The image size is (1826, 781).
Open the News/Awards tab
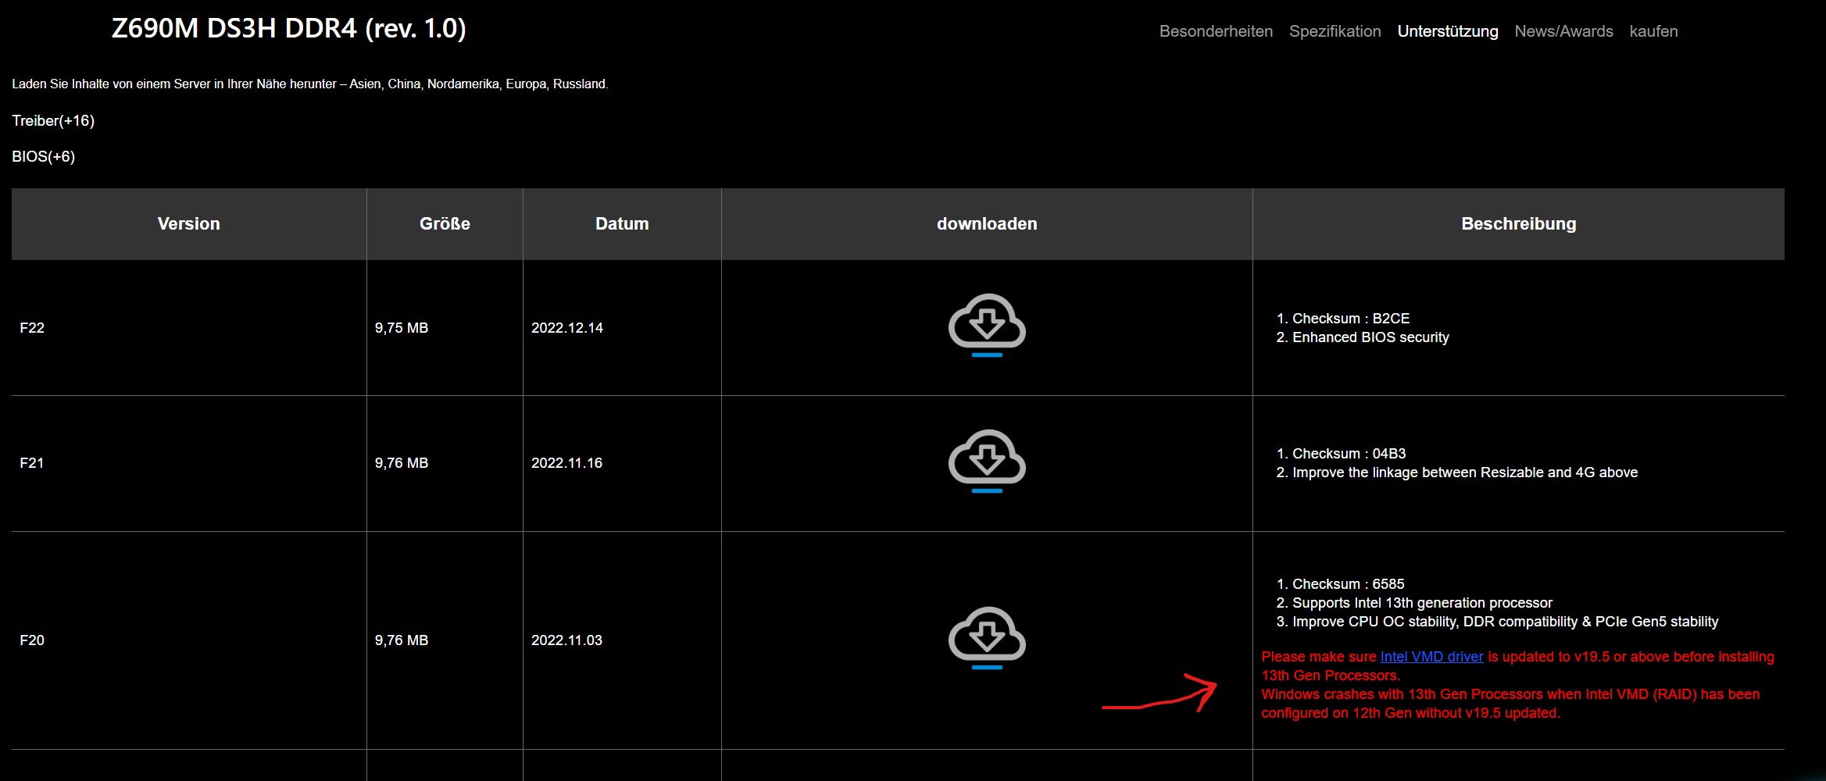pyautogui.click(x=1563, y=31)
